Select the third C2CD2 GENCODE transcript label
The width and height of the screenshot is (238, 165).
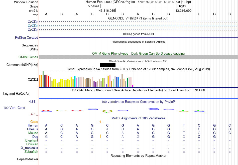coord(33,30)
